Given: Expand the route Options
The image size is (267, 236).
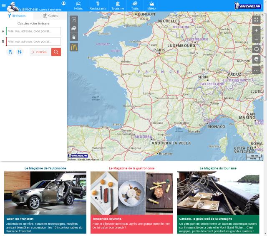Looking at the screenshot, I should [x=39, y=52].
